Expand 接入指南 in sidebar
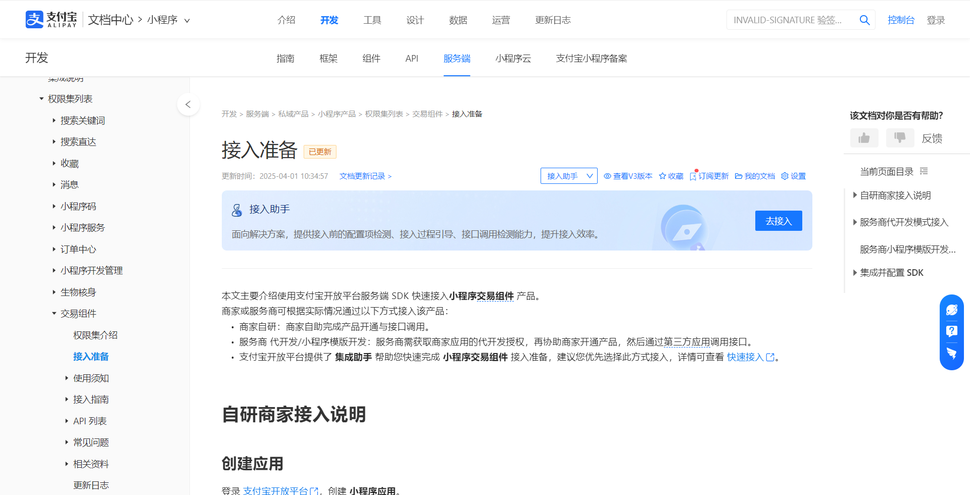This screenshot has width=970, height=495. (x=67, y=399)
